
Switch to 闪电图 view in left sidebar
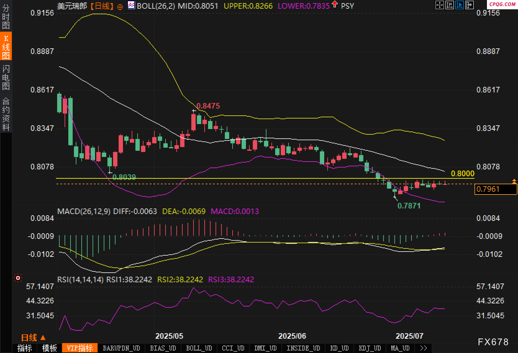pyautogui.click(x=6, y=77)
